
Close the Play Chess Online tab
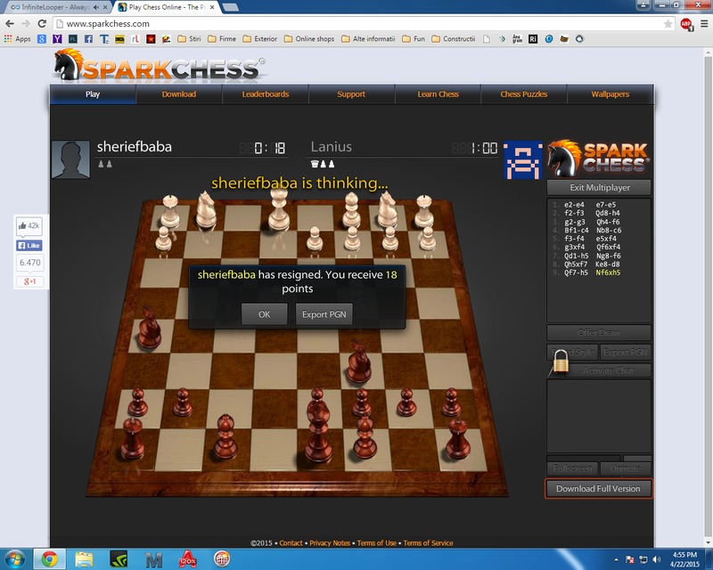coord(212,7)
